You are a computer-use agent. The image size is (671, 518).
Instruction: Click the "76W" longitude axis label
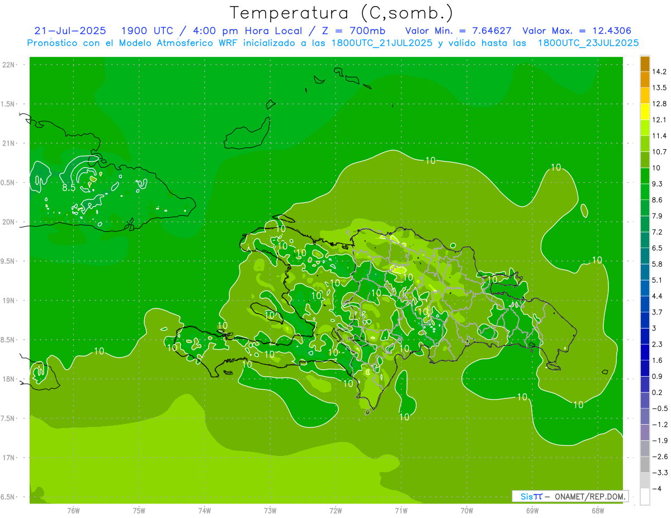pos(74,511)
